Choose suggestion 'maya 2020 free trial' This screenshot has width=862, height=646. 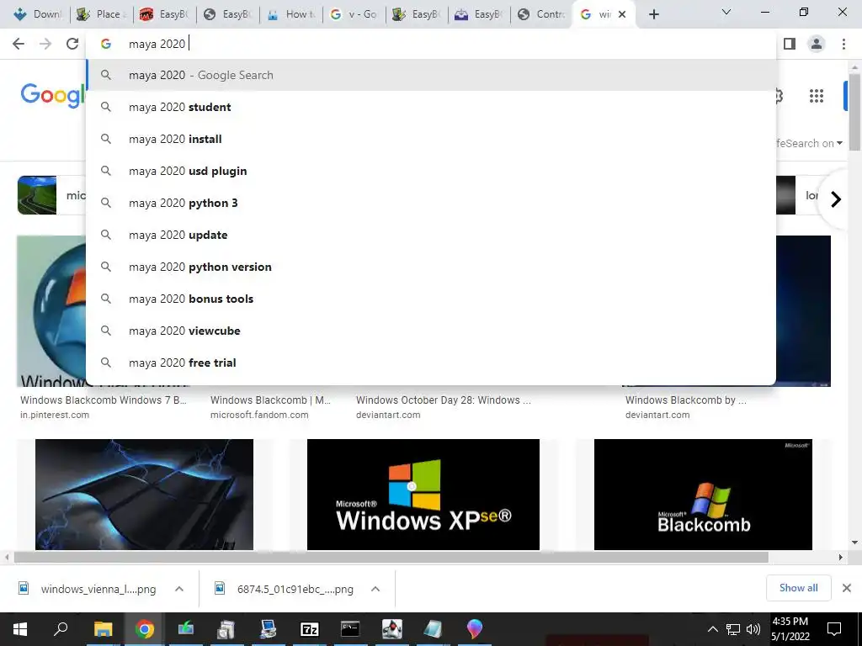(431, 363)
